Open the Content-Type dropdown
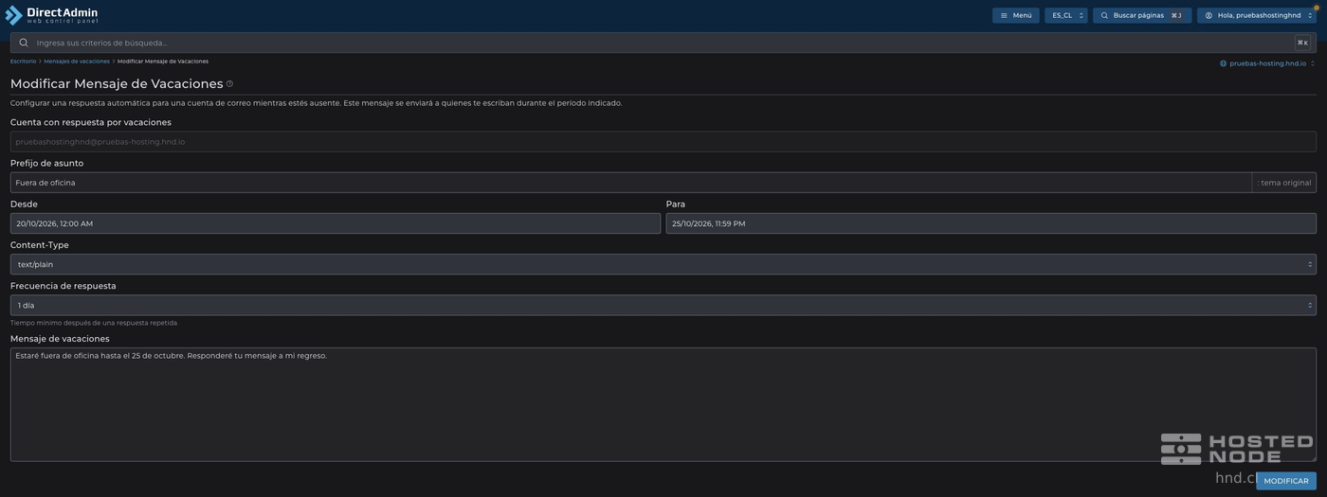 [x=663, y=264]
